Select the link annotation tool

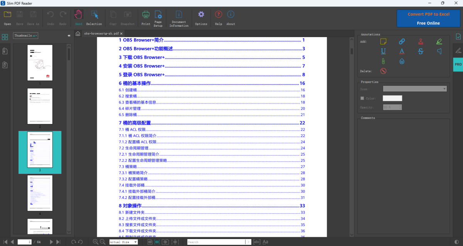(402, 41)
